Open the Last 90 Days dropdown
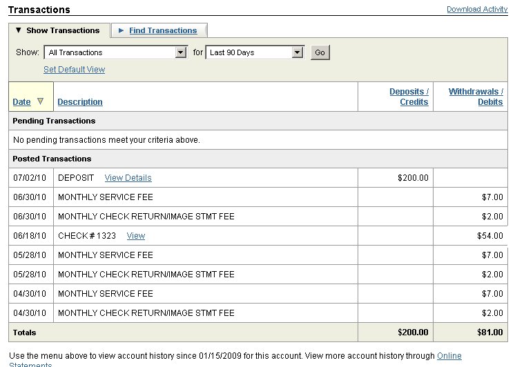This screenshot has height=367, width=515. pos(298,52)
